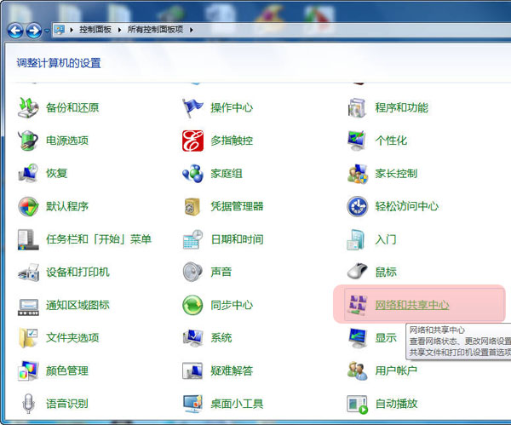Viewport: 511px width, 425px height.
Task: Open the 同步中心 green icon
Action: [x=193, y=305]
